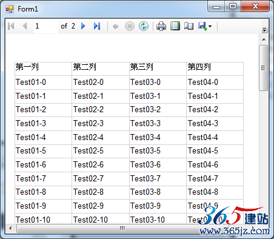Click cell Test02-2
This screenshot has height=239, width=274.
click(101, 110)
